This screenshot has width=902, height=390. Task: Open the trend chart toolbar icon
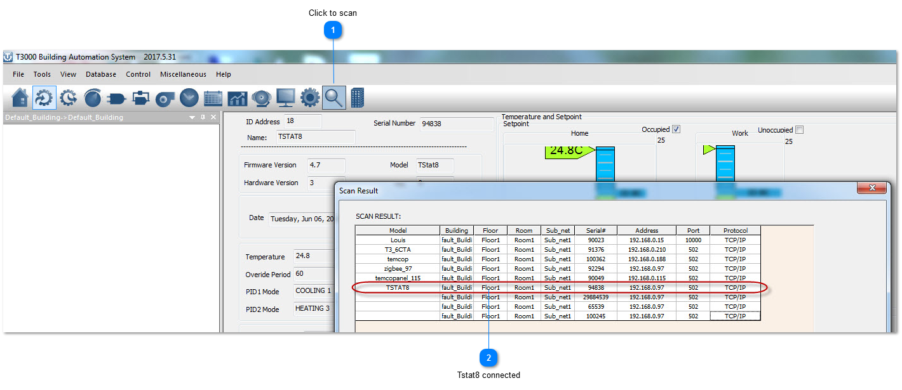click(238, 98)
